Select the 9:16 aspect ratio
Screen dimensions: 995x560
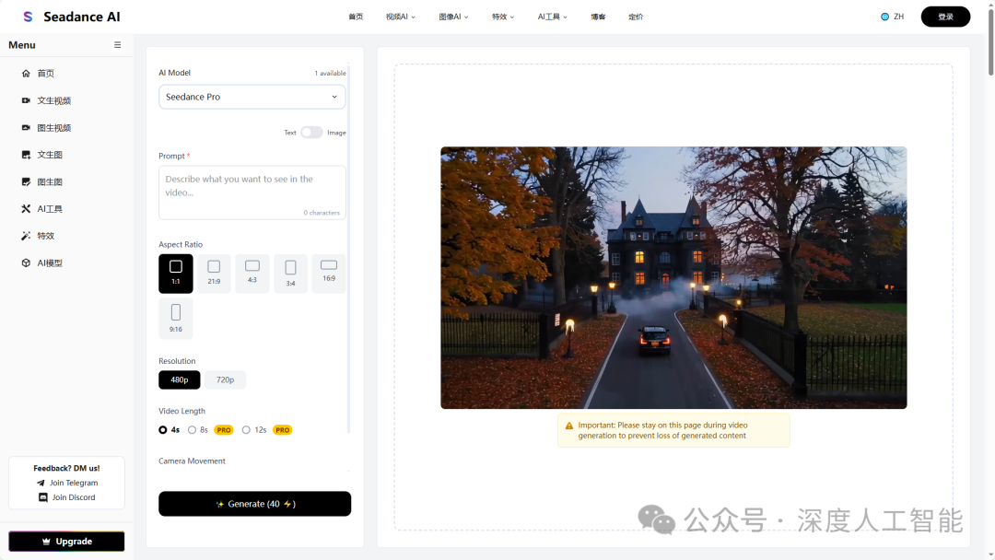click(x=176, y=319)
